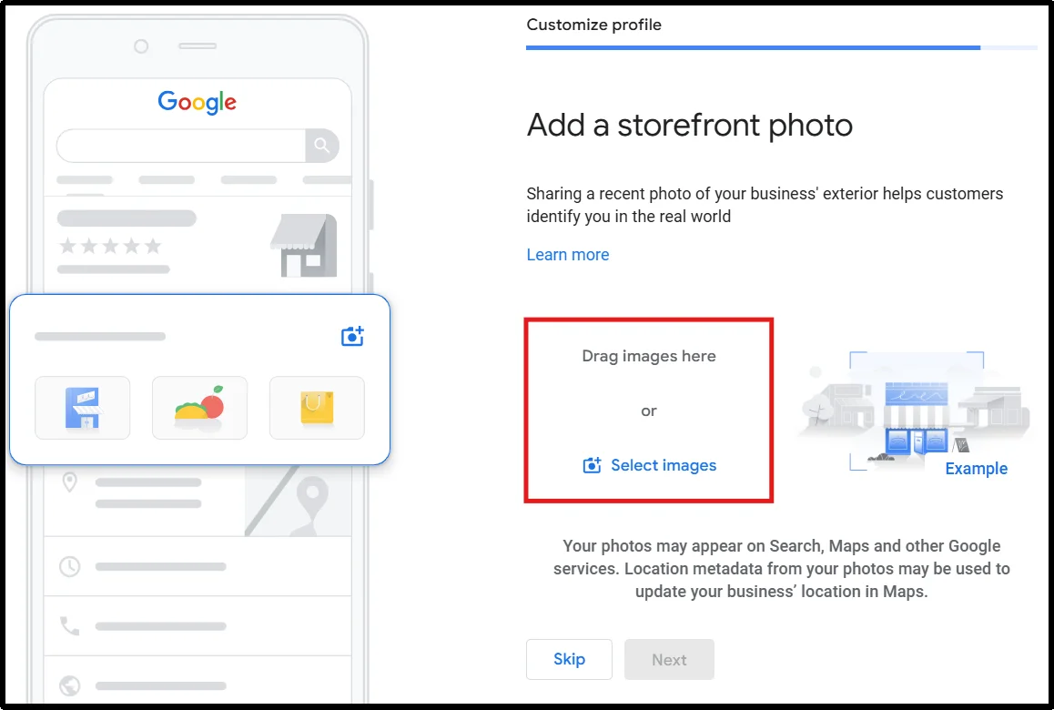Select the yellow shopping bag thumbnail
1054x710 pixels.
pyautogui.click(x=317, y=408)
